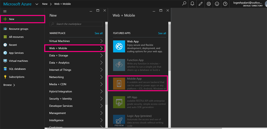The height and width of the screenshot is (129, 267).
Task: Open the search magnifier icon in top bar
Action: click(x=184, y=4)
